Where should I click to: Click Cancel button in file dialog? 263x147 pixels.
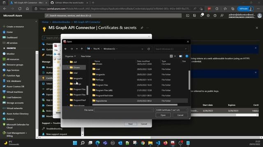[x=180, y=115]
